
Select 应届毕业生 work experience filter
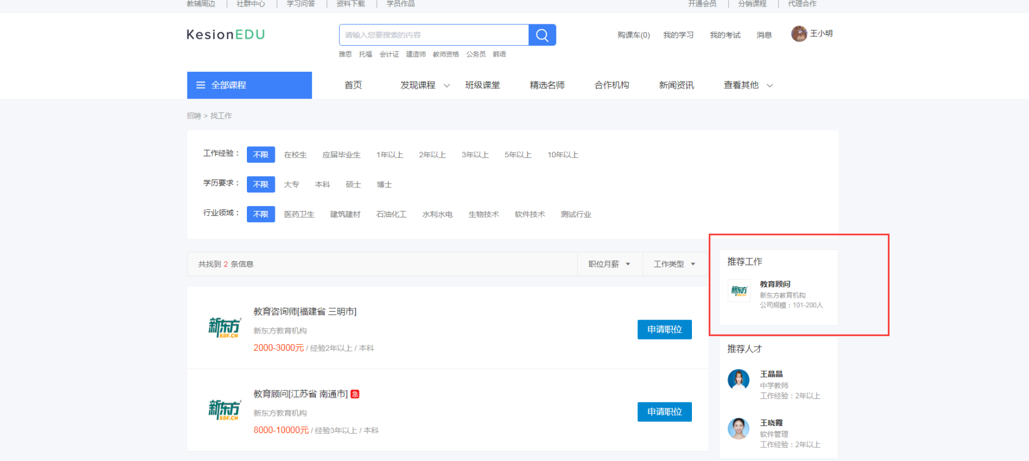tap(341, 155)
